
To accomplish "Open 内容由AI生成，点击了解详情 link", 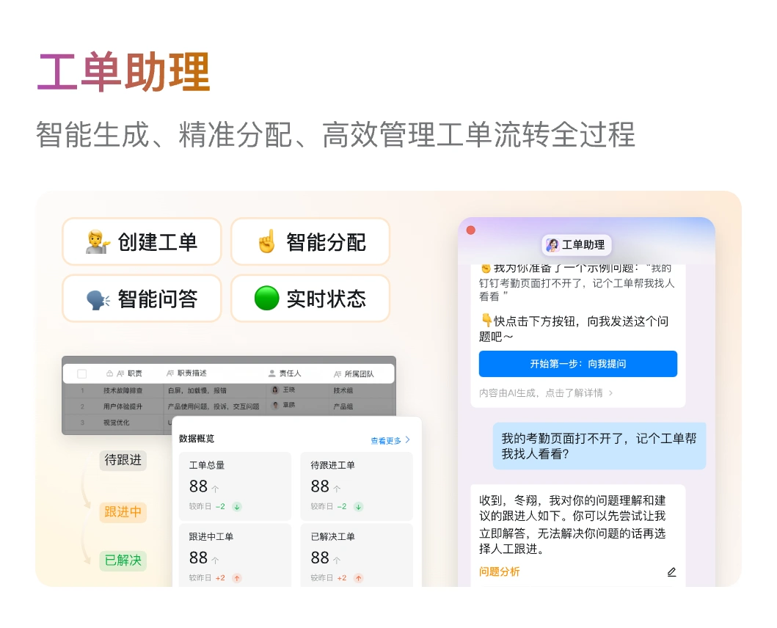I will 545,393.
